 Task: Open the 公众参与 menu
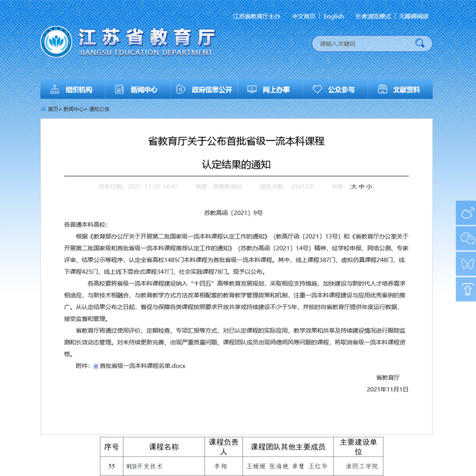[335, 90]
